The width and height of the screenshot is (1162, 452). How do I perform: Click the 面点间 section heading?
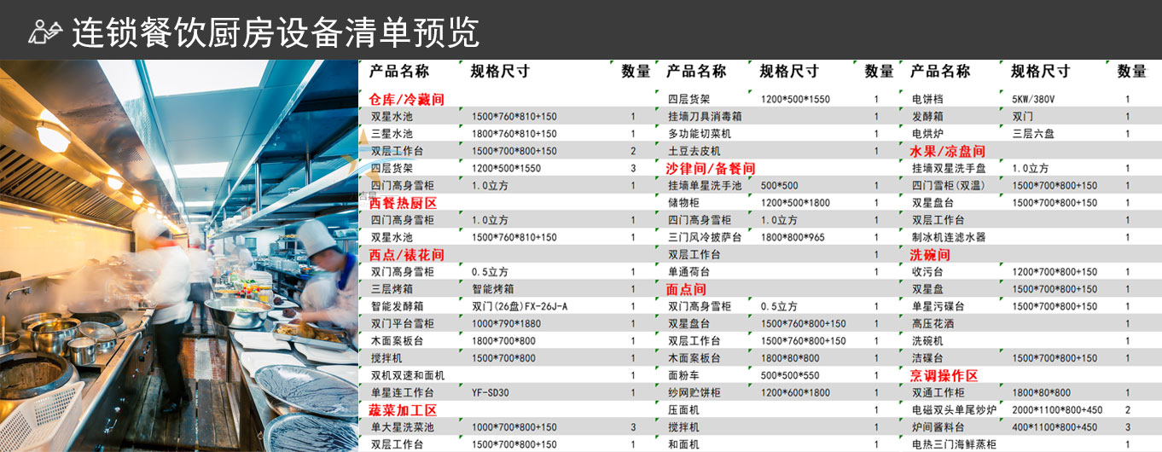pyautogui.click(x=686, y=289)
